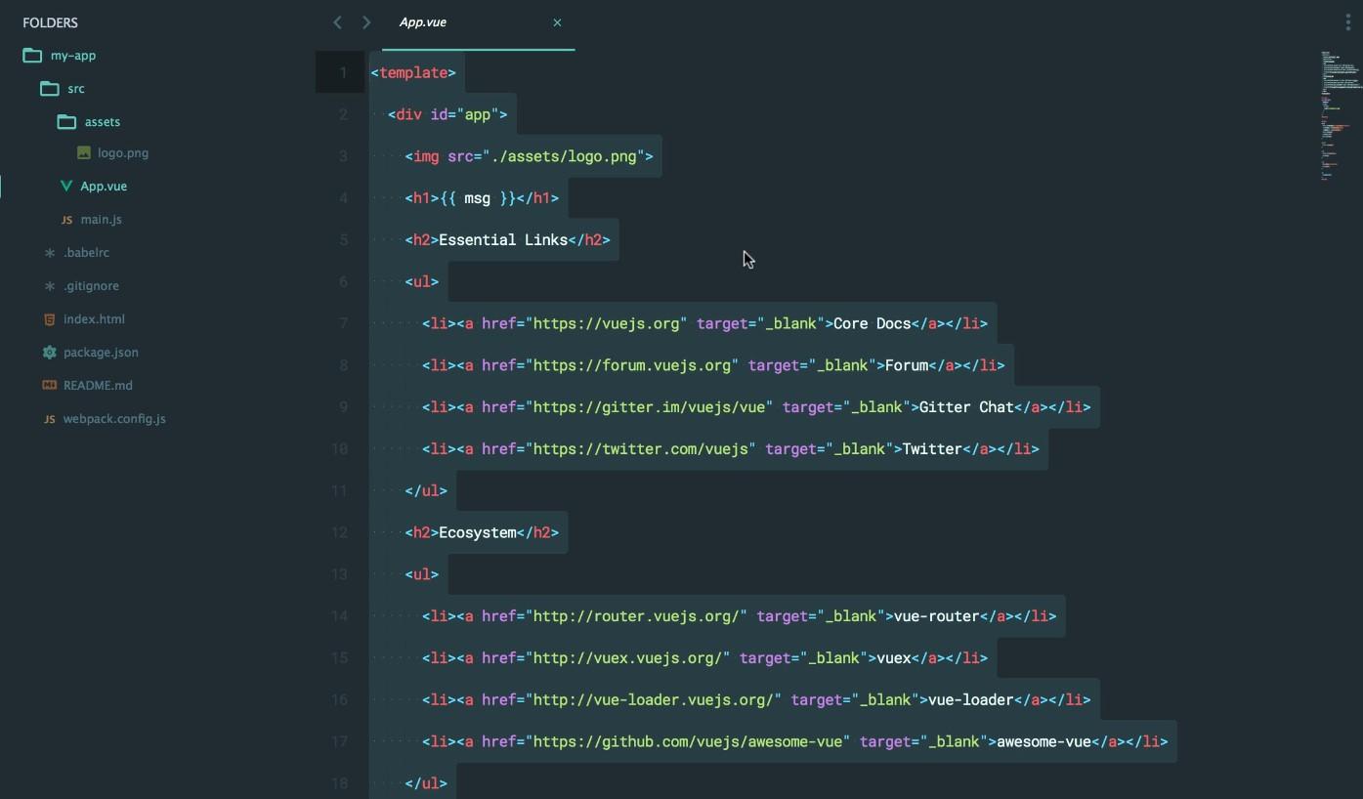This screenshot has width=1363, height=799.
Task: Click the FOLDERS sidebar heading
Action: coord(51,22)
